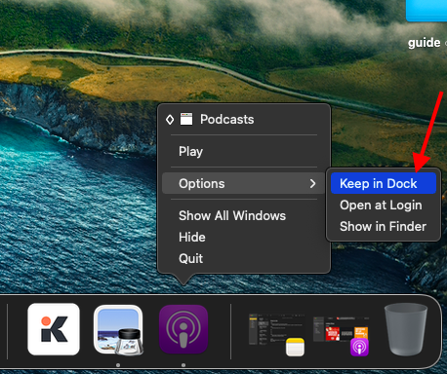Choose Show All Windows
447x374 pixels.
(244, 215)
